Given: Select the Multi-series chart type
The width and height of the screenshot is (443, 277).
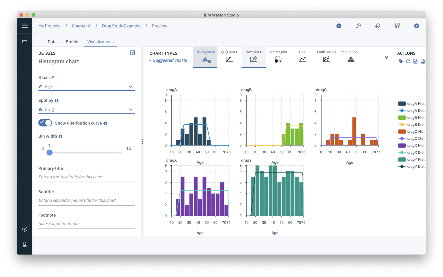Looking at the screenshot, I should coord(326,57).
